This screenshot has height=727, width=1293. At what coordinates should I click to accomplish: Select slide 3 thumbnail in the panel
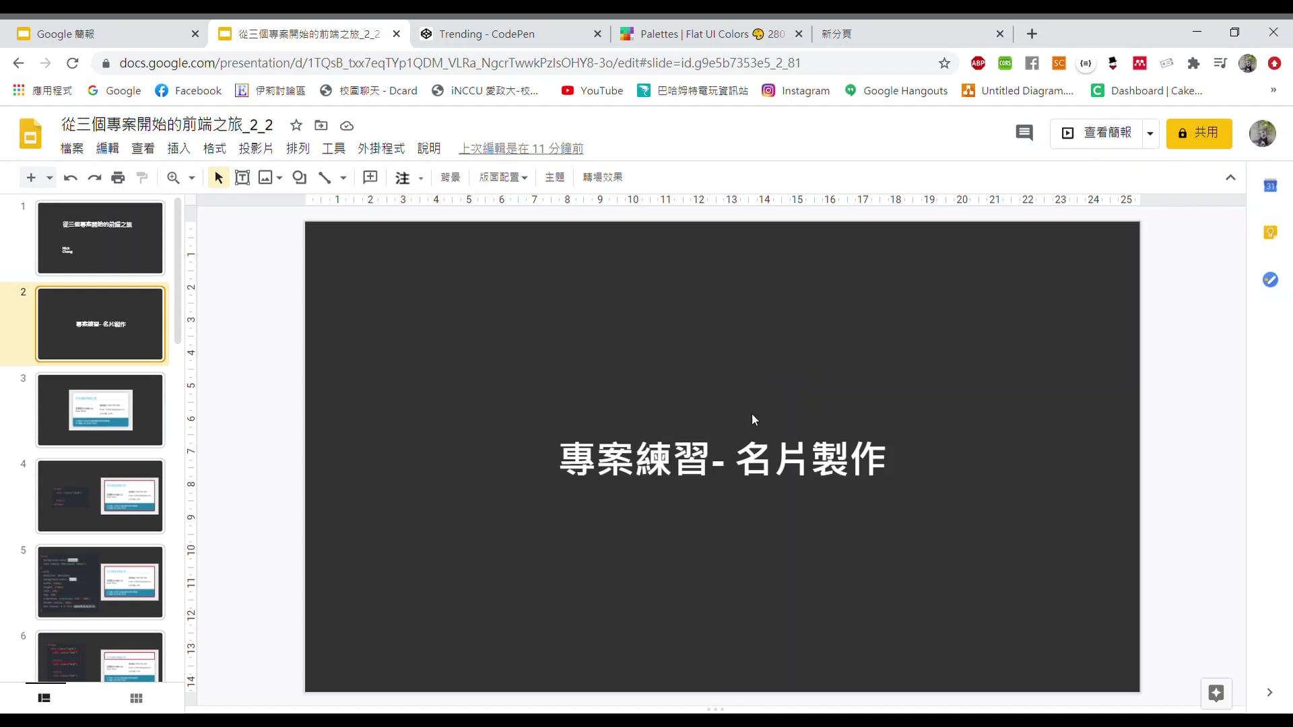(100, 409)
